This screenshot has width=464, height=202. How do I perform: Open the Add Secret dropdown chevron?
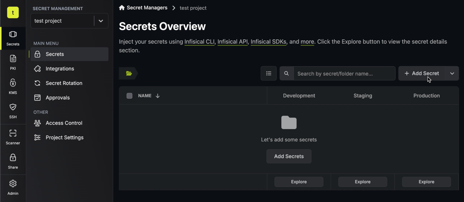click(452, 73)
